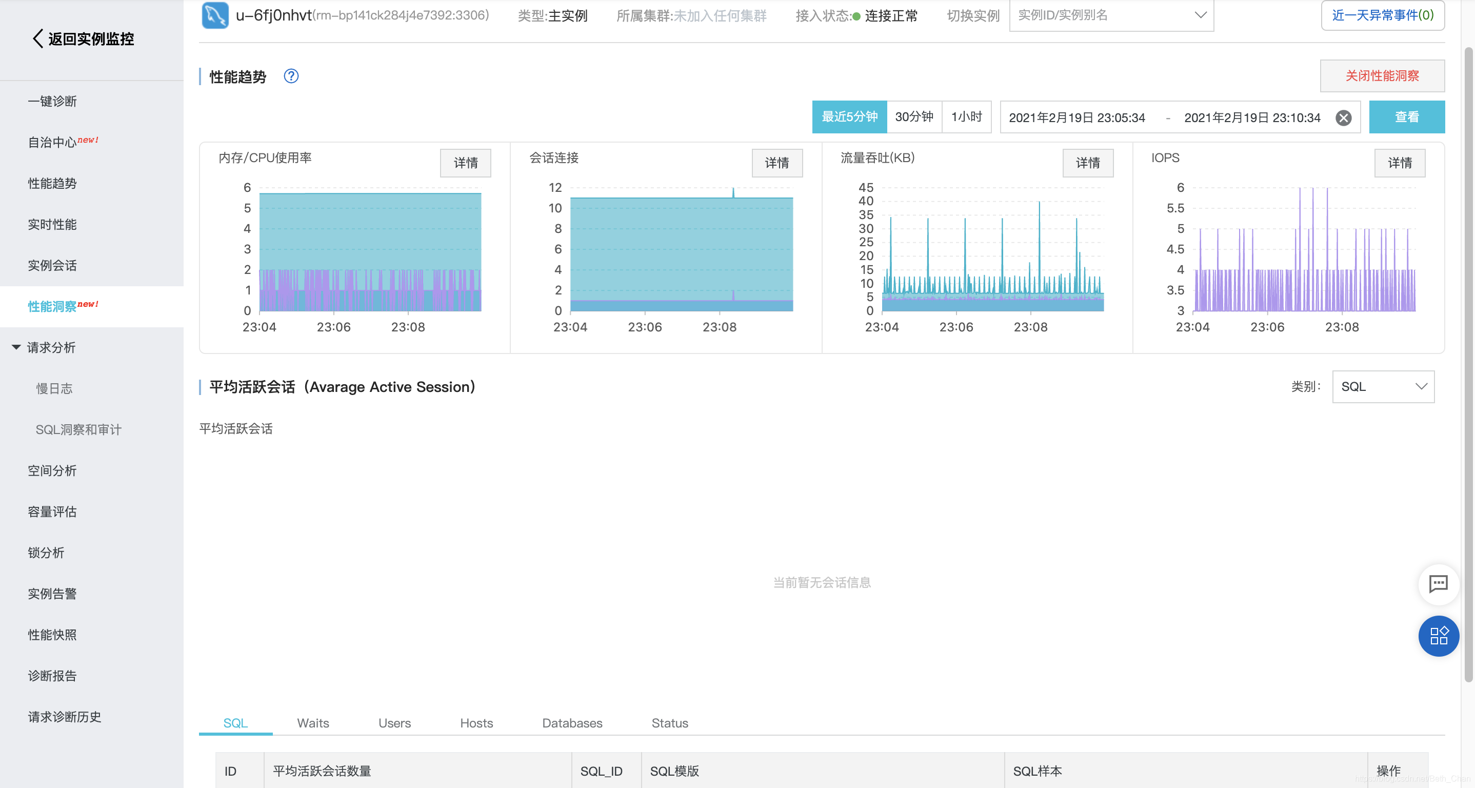Screen dimensions: 1475x788
Task: Click the start datetime input field
Action: pyautogui.click(x=1077, y=118)
